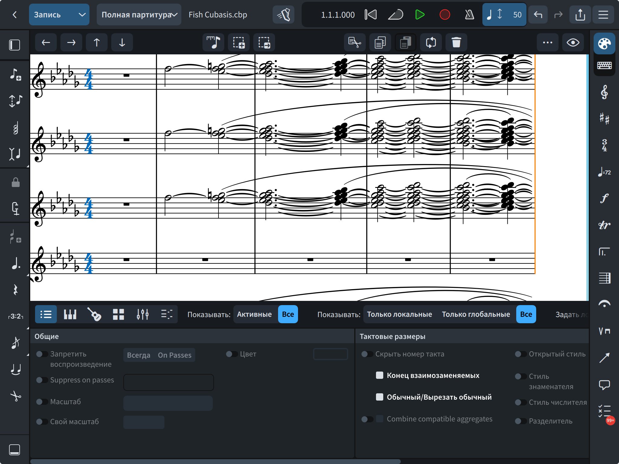Image resolution: width=619 pixels, height=464 pixels.
Task: Click the empty Цвет color swatch
Action: pyautogui.click(x=330, y=354)
